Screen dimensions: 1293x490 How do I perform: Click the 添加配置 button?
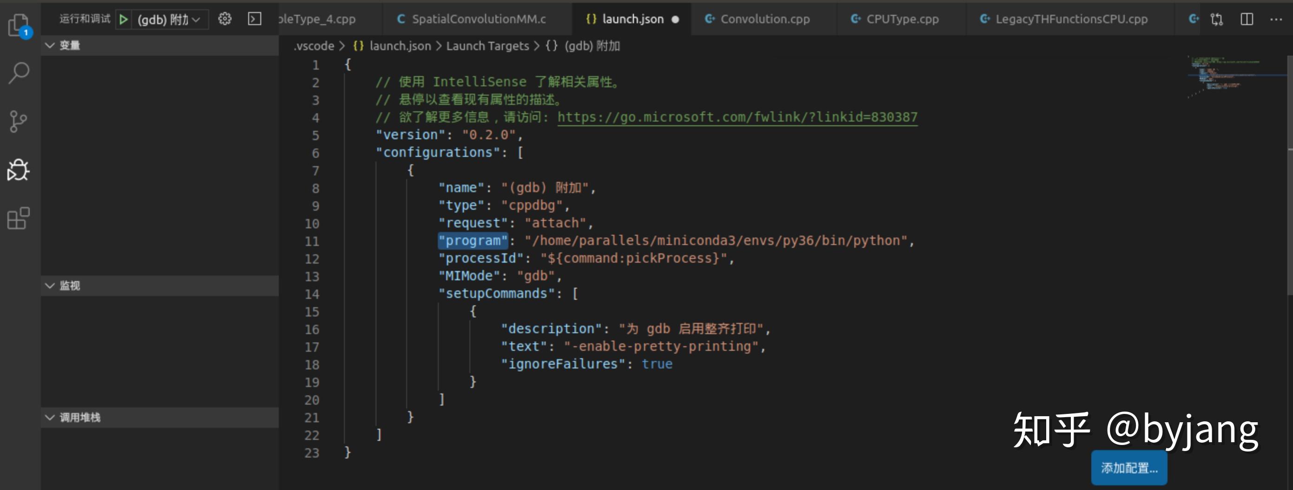(x=1129, y=467)
